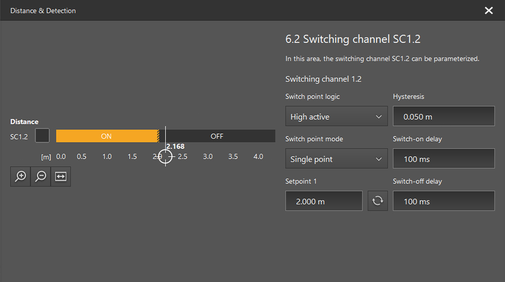Click the dark OFF range bar
This screenshot has width=505, height=282.
[217, 136]
